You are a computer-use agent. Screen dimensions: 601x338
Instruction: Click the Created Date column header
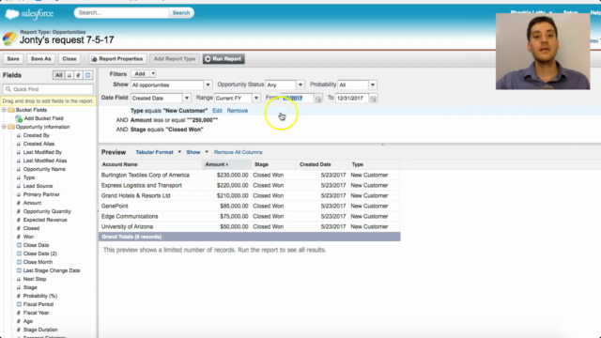pyautogui.click(x=322, y=164)
